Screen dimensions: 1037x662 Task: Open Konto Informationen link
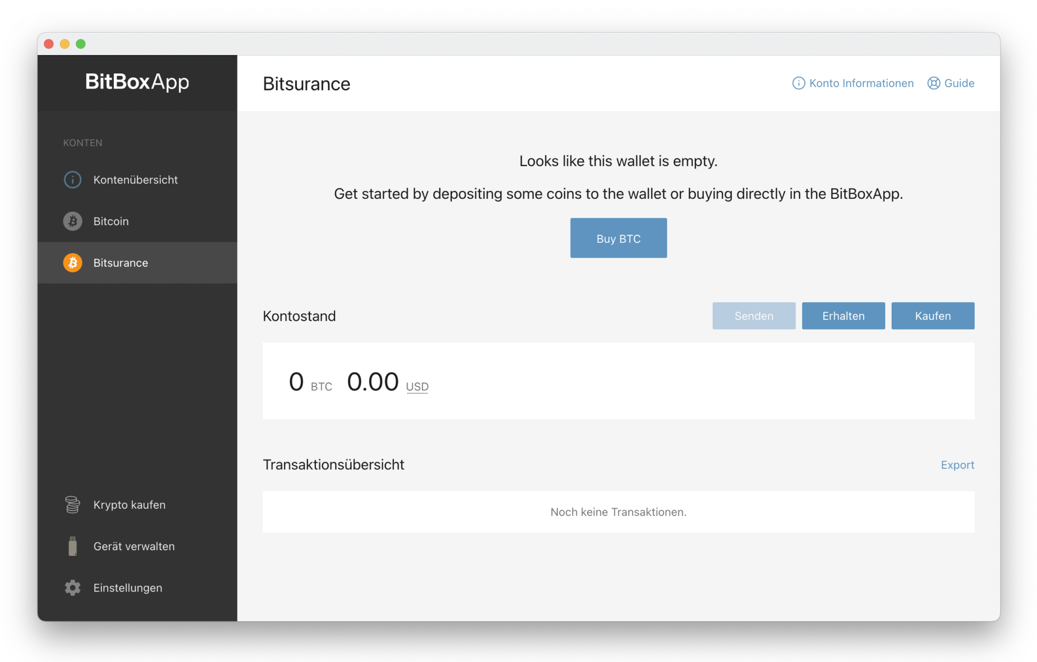(853, 83)
